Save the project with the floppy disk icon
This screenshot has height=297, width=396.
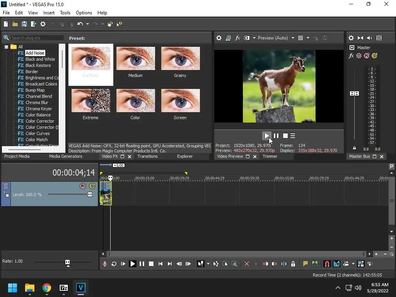(24, 24)
